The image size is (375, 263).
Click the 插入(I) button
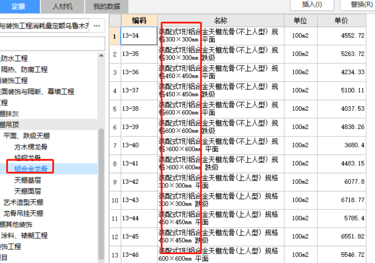[x=312, y=4]
